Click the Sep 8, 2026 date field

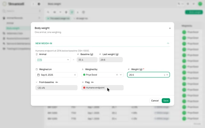(x=56, y=75)
